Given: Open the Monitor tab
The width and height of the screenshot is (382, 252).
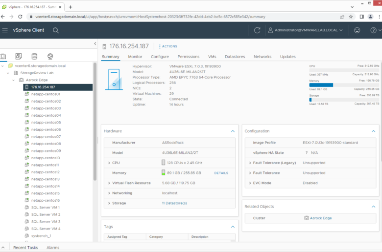Looking at the screenshot, I should pyautogui.click(x=135, y=57).
